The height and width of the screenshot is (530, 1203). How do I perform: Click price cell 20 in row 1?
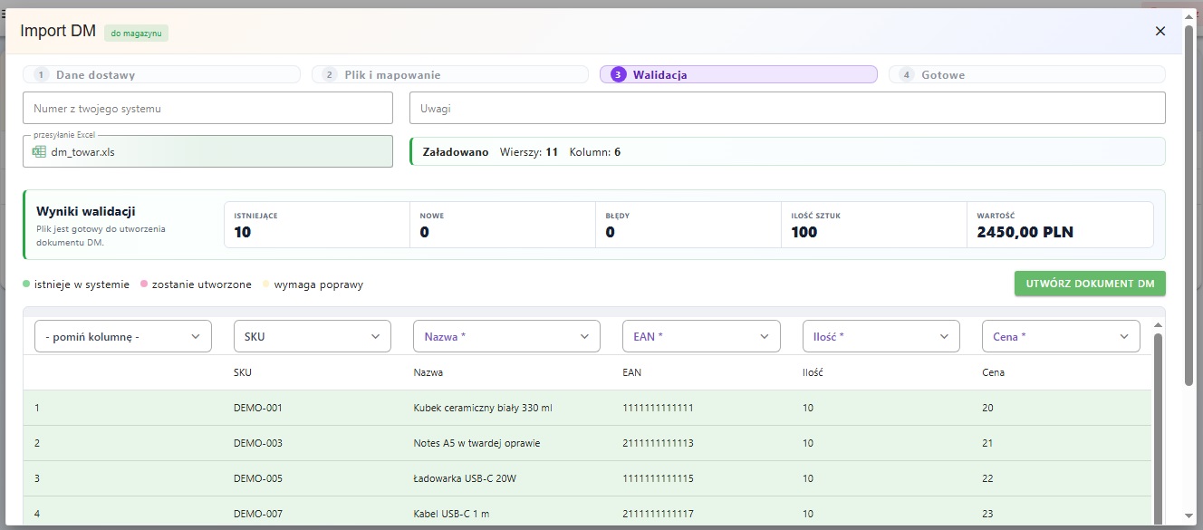987,408
